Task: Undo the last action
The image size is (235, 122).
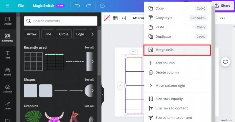Action: point(78,6)
